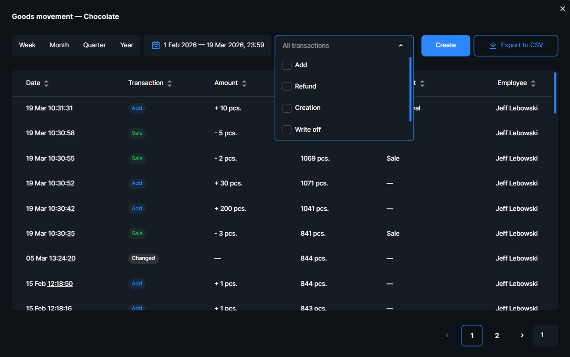Click Sale tag on 19 Mar 10:30:58 row
570x357 pixels.
pos(137,133)
